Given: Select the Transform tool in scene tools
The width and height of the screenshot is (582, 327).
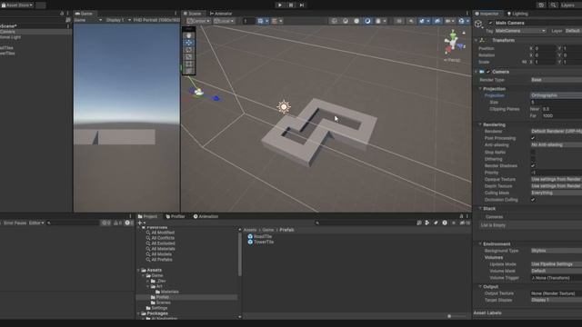Looking at the screenshot, I should point(189,71).
